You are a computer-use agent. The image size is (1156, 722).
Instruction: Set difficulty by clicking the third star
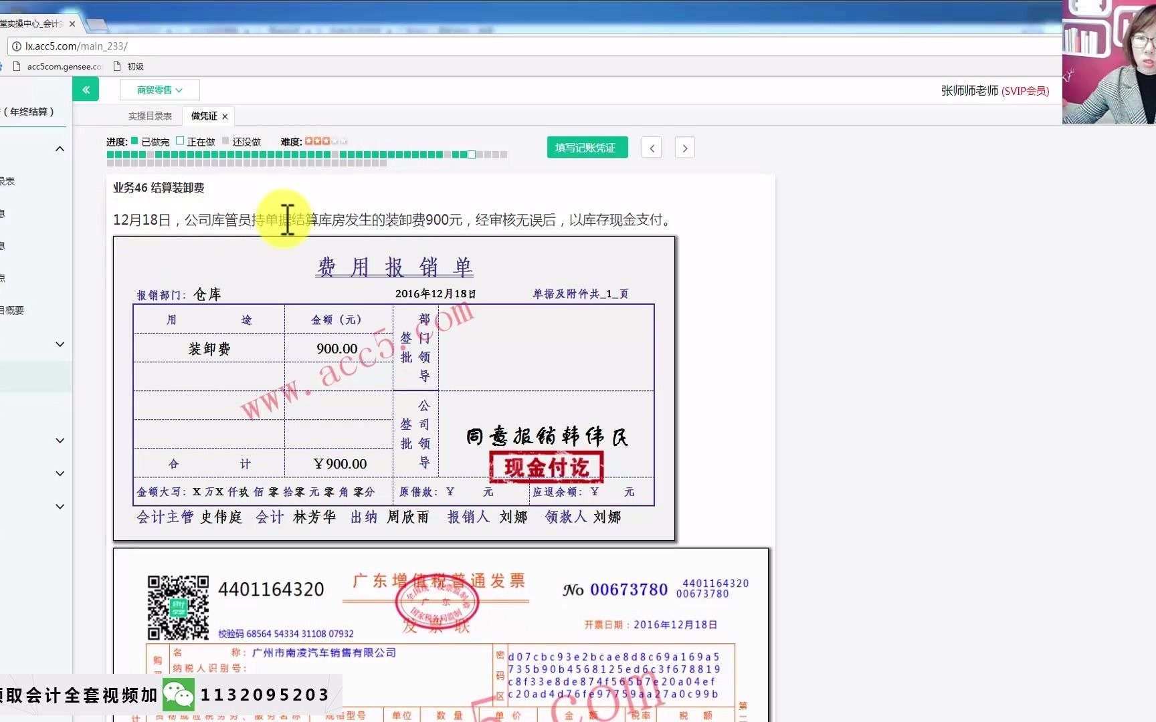(327, 140)
